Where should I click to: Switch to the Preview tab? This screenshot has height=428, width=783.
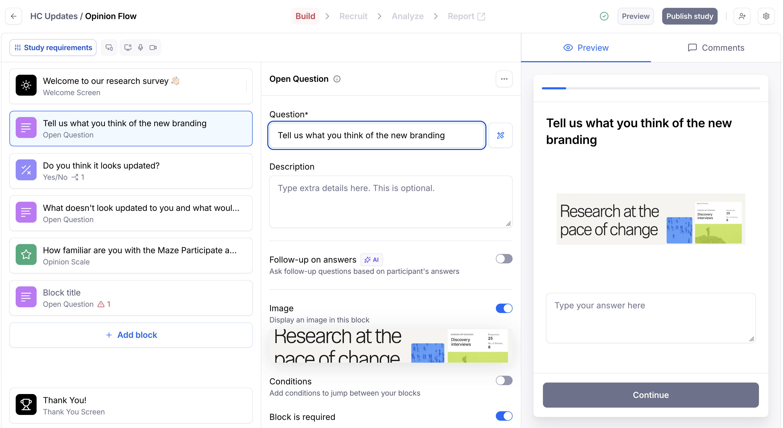586,48
